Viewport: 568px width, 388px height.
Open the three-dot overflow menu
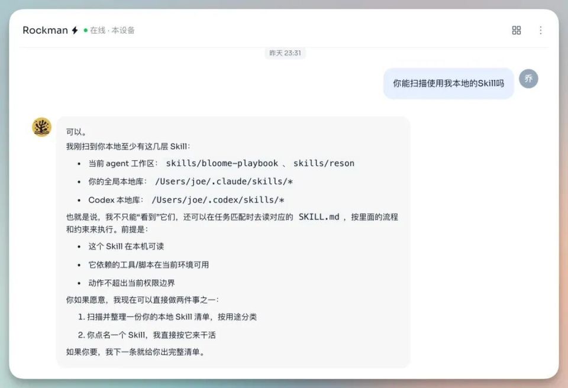pyautogui.click(x=541, y=30)
